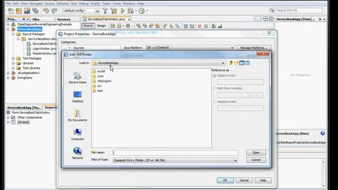Expand the Test Packages node
338x190 pixels.
pos(13,59)
